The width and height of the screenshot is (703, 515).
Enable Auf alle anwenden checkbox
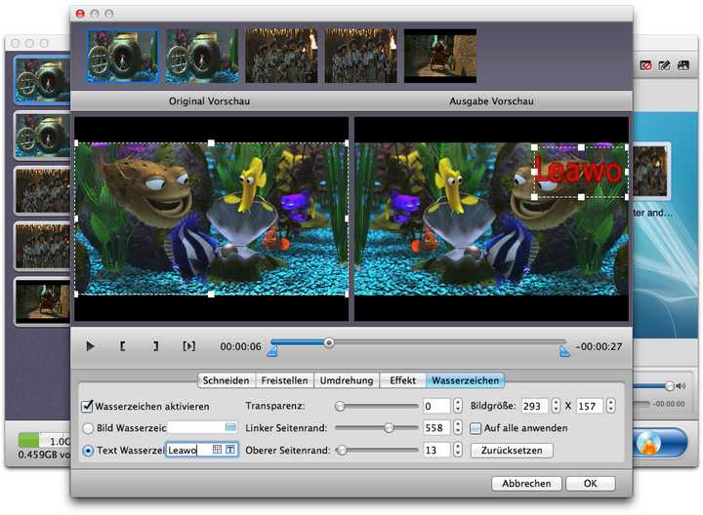click(476, 427)
